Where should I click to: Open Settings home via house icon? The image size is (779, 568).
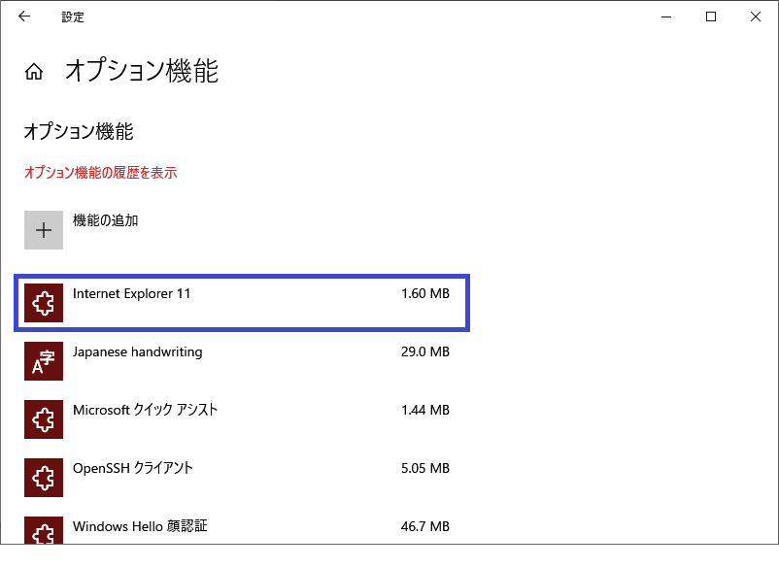tap(34, 72)
